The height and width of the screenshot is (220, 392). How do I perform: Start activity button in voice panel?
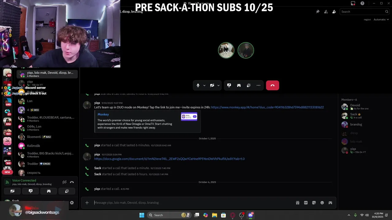49,191
